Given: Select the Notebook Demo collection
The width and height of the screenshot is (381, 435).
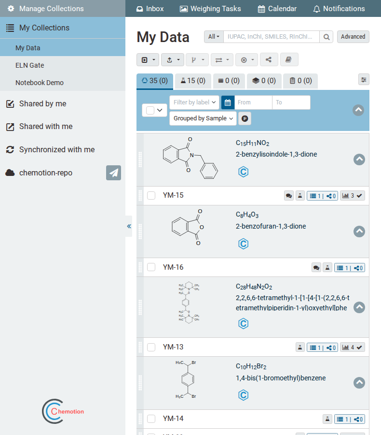Looking at the screenshot, I should 63,83.
